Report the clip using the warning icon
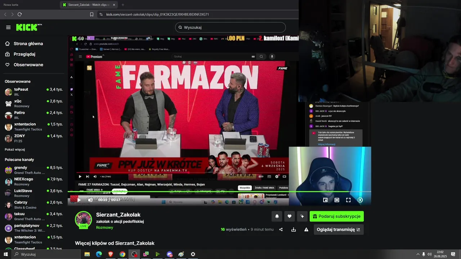The width and height of the screenshot is (461, 259). coord(306,230)
